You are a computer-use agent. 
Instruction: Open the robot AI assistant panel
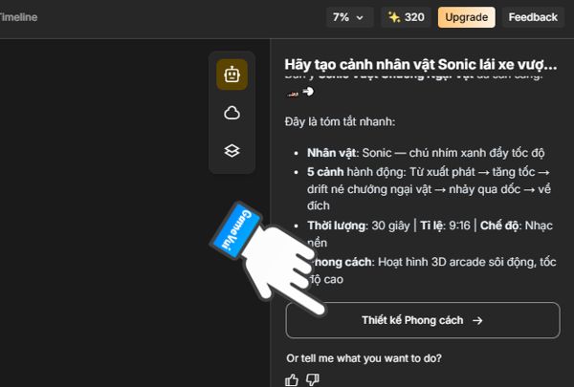point(232,75)
